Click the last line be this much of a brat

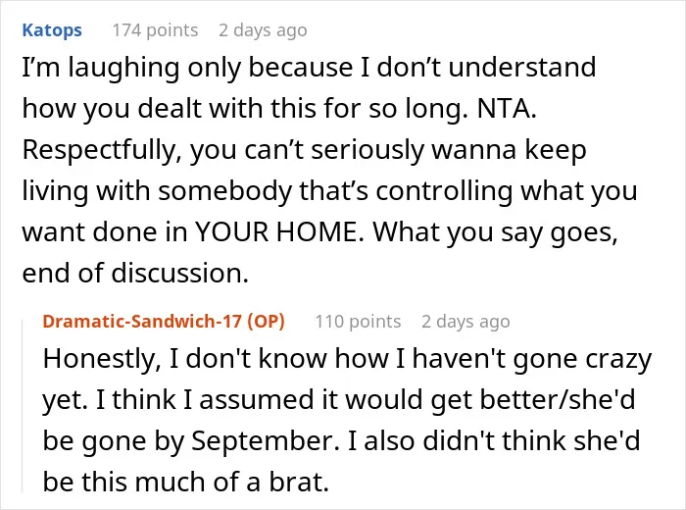[185, 482]
